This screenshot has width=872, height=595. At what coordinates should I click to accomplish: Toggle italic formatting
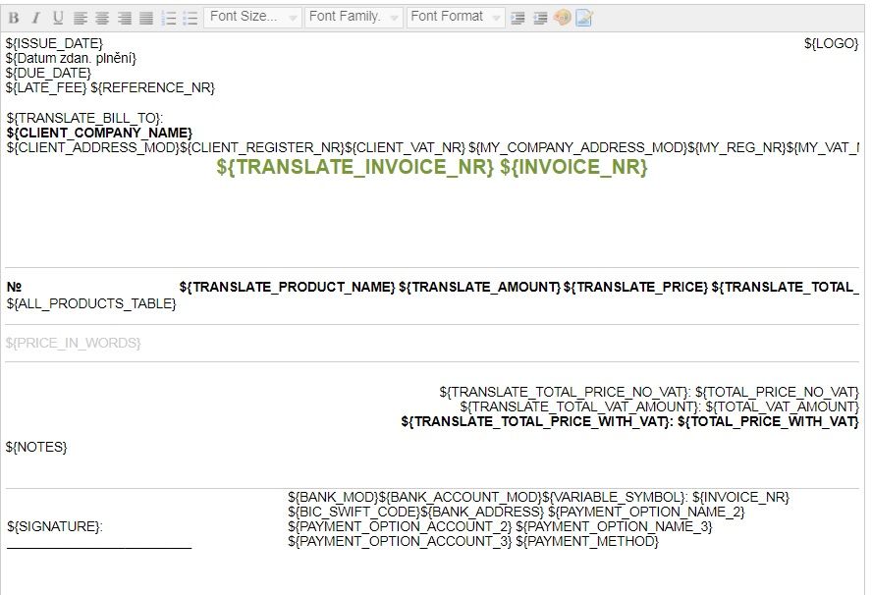tap(35, 18)
